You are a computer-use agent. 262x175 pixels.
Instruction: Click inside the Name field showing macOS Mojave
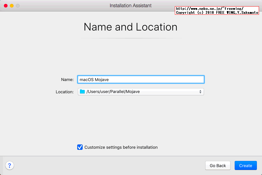[141, 79]
